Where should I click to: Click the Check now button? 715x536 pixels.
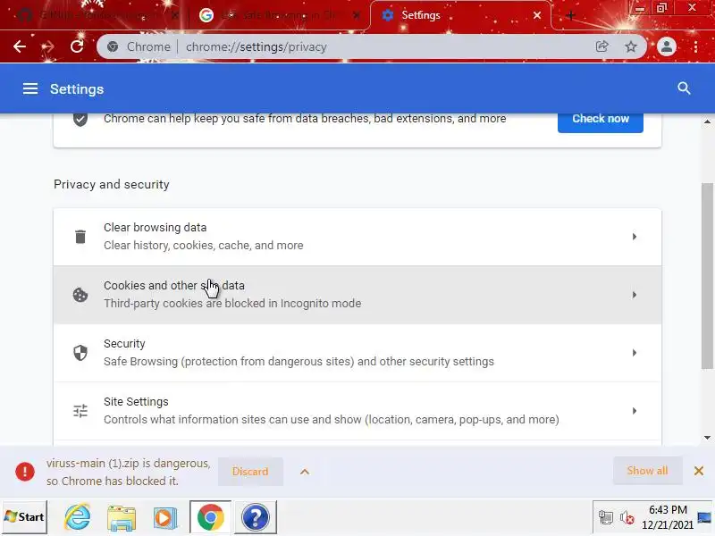click(x=600, y=120)
